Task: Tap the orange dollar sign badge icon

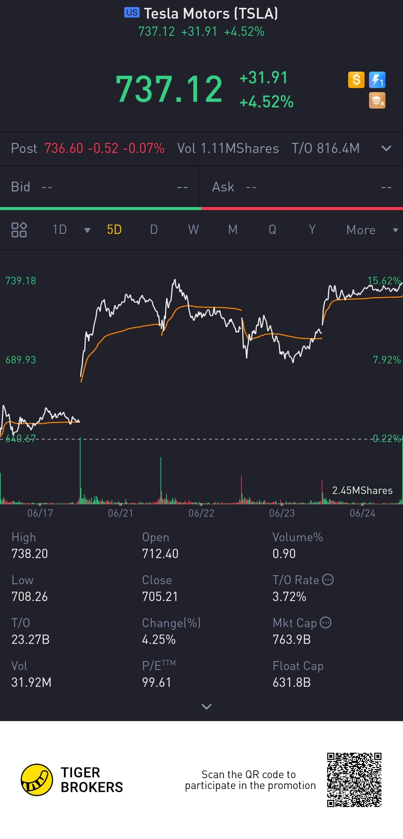Action: coord(356,80)
